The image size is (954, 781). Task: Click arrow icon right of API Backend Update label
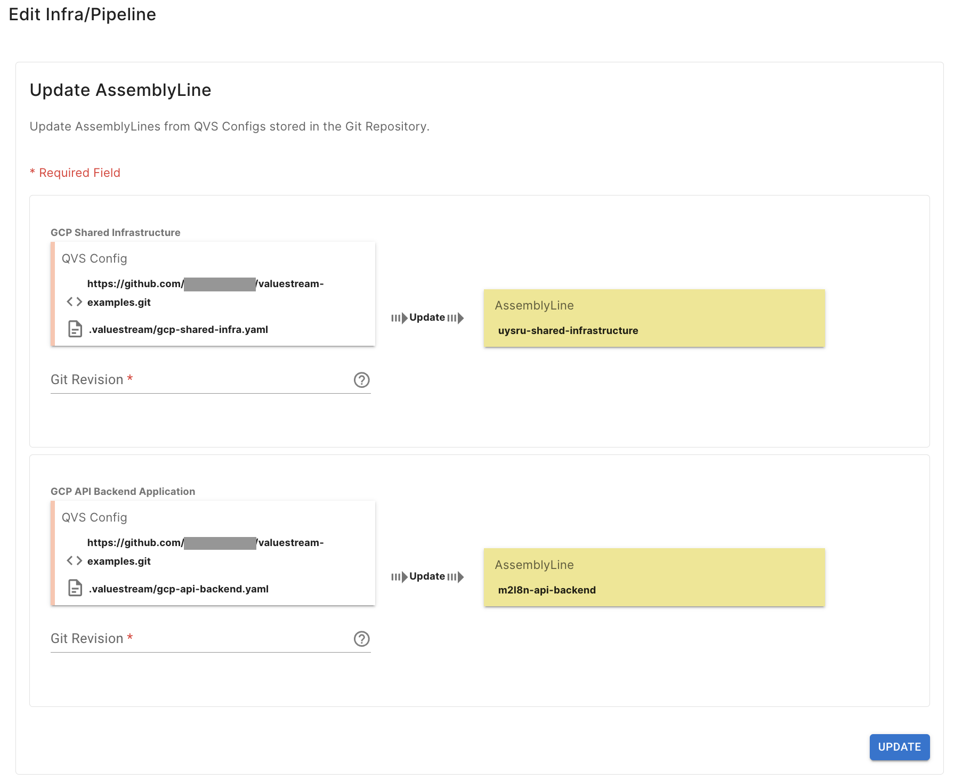[456, 577]
